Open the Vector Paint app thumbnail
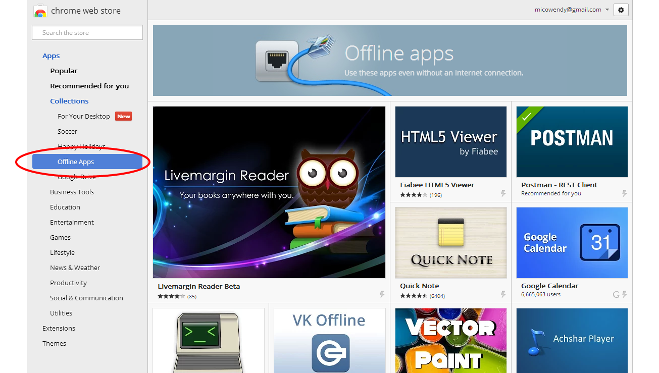 tap(451, 341)
